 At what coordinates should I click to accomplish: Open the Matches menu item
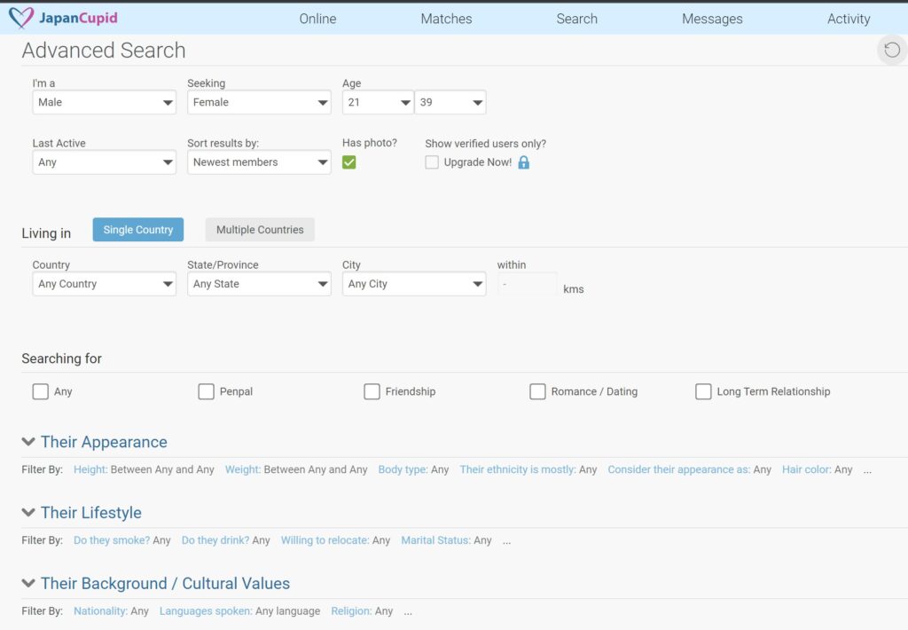point(446,19)
